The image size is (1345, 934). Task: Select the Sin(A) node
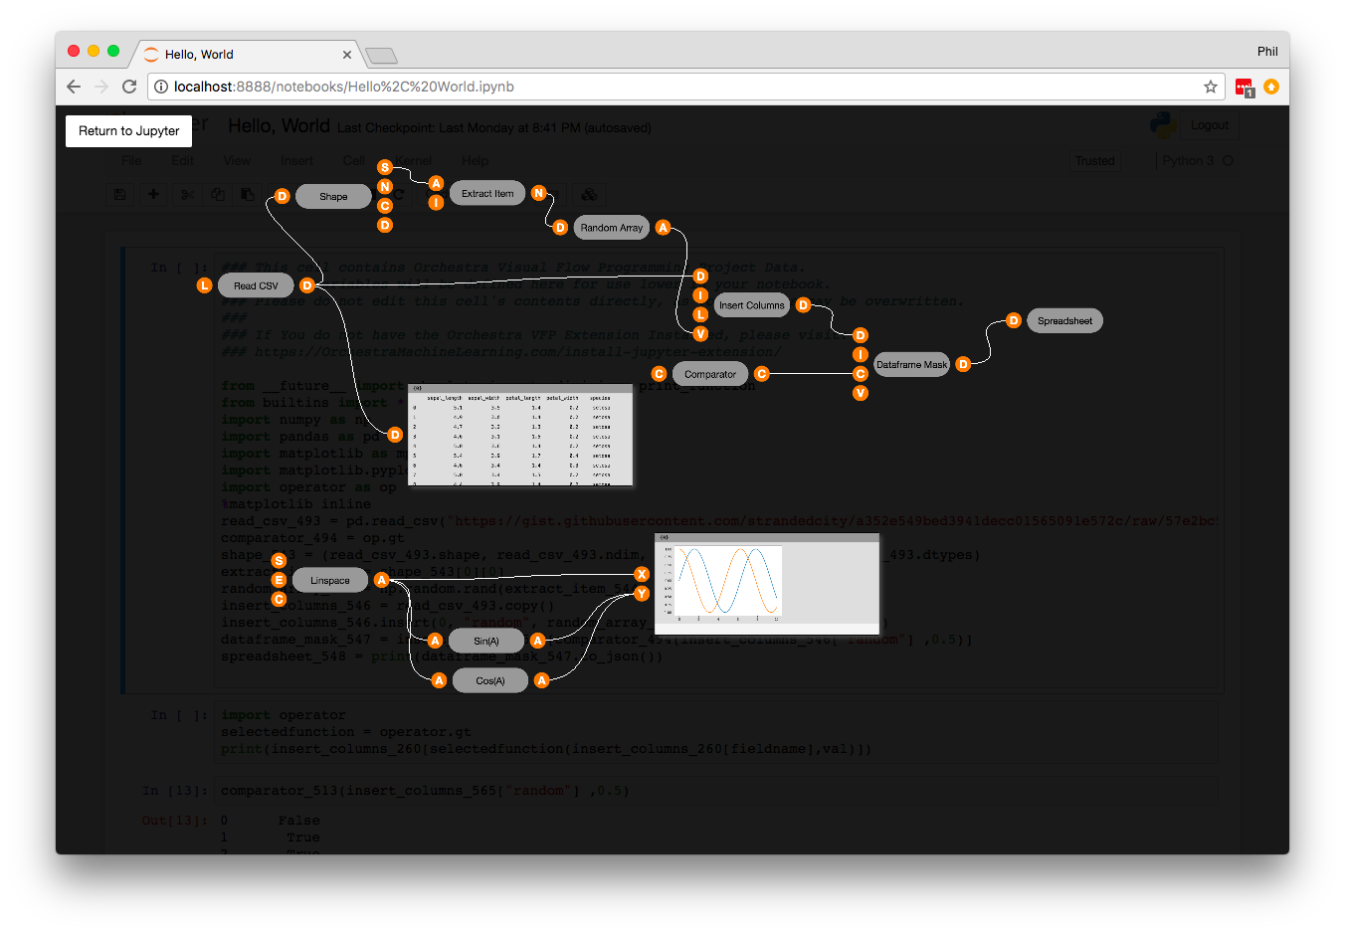coord(486,642)
